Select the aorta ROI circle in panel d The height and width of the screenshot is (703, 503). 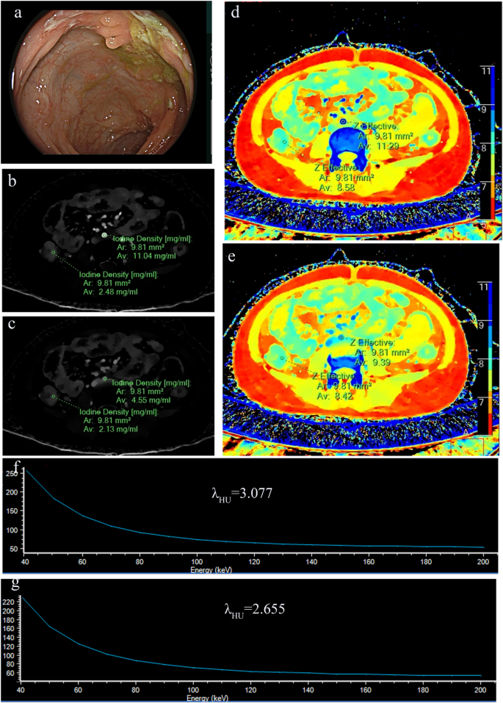tap(343, 121)
